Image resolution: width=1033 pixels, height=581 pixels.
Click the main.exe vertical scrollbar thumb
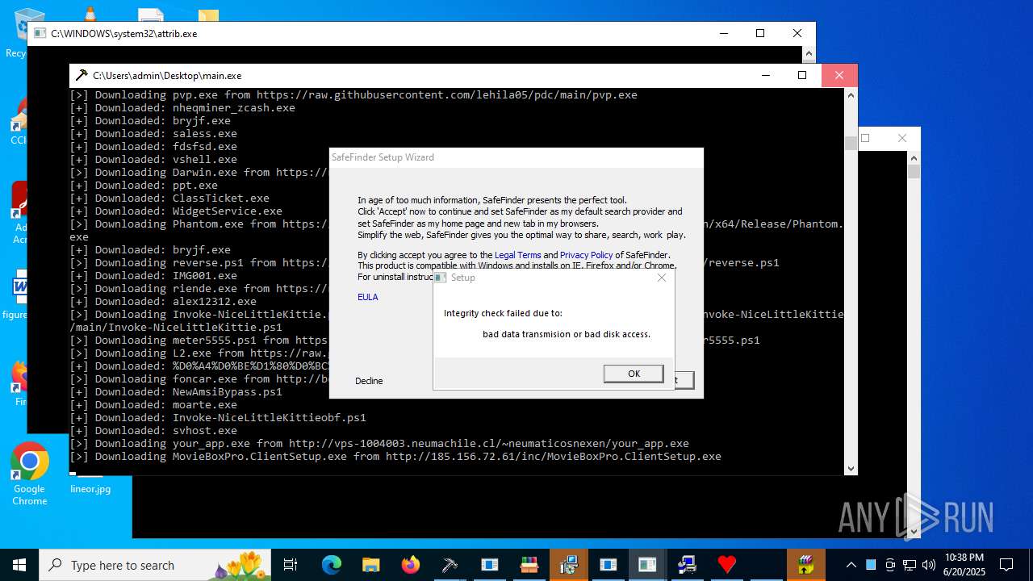851,143
